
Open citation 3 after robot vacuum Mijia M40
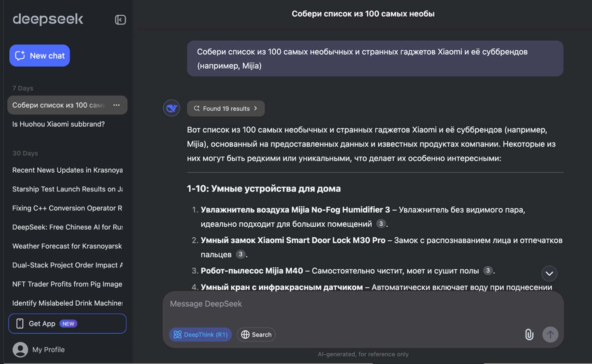[x=488, y=271]
